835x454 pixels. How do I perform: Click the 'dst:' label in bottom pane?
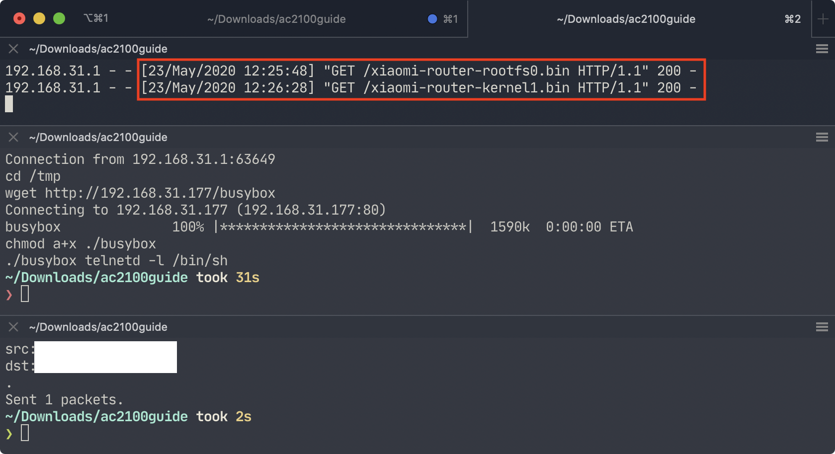click(20, 366)
